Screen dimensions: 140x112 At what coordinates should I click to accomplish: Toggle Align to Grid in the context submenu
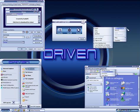98,40
